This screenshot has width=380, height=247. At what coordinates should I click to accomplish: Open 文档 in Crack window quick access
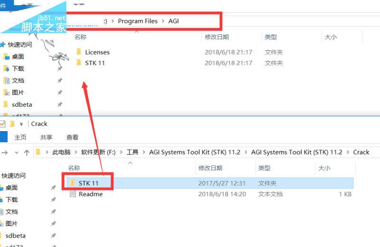click(x=11, y=211)
